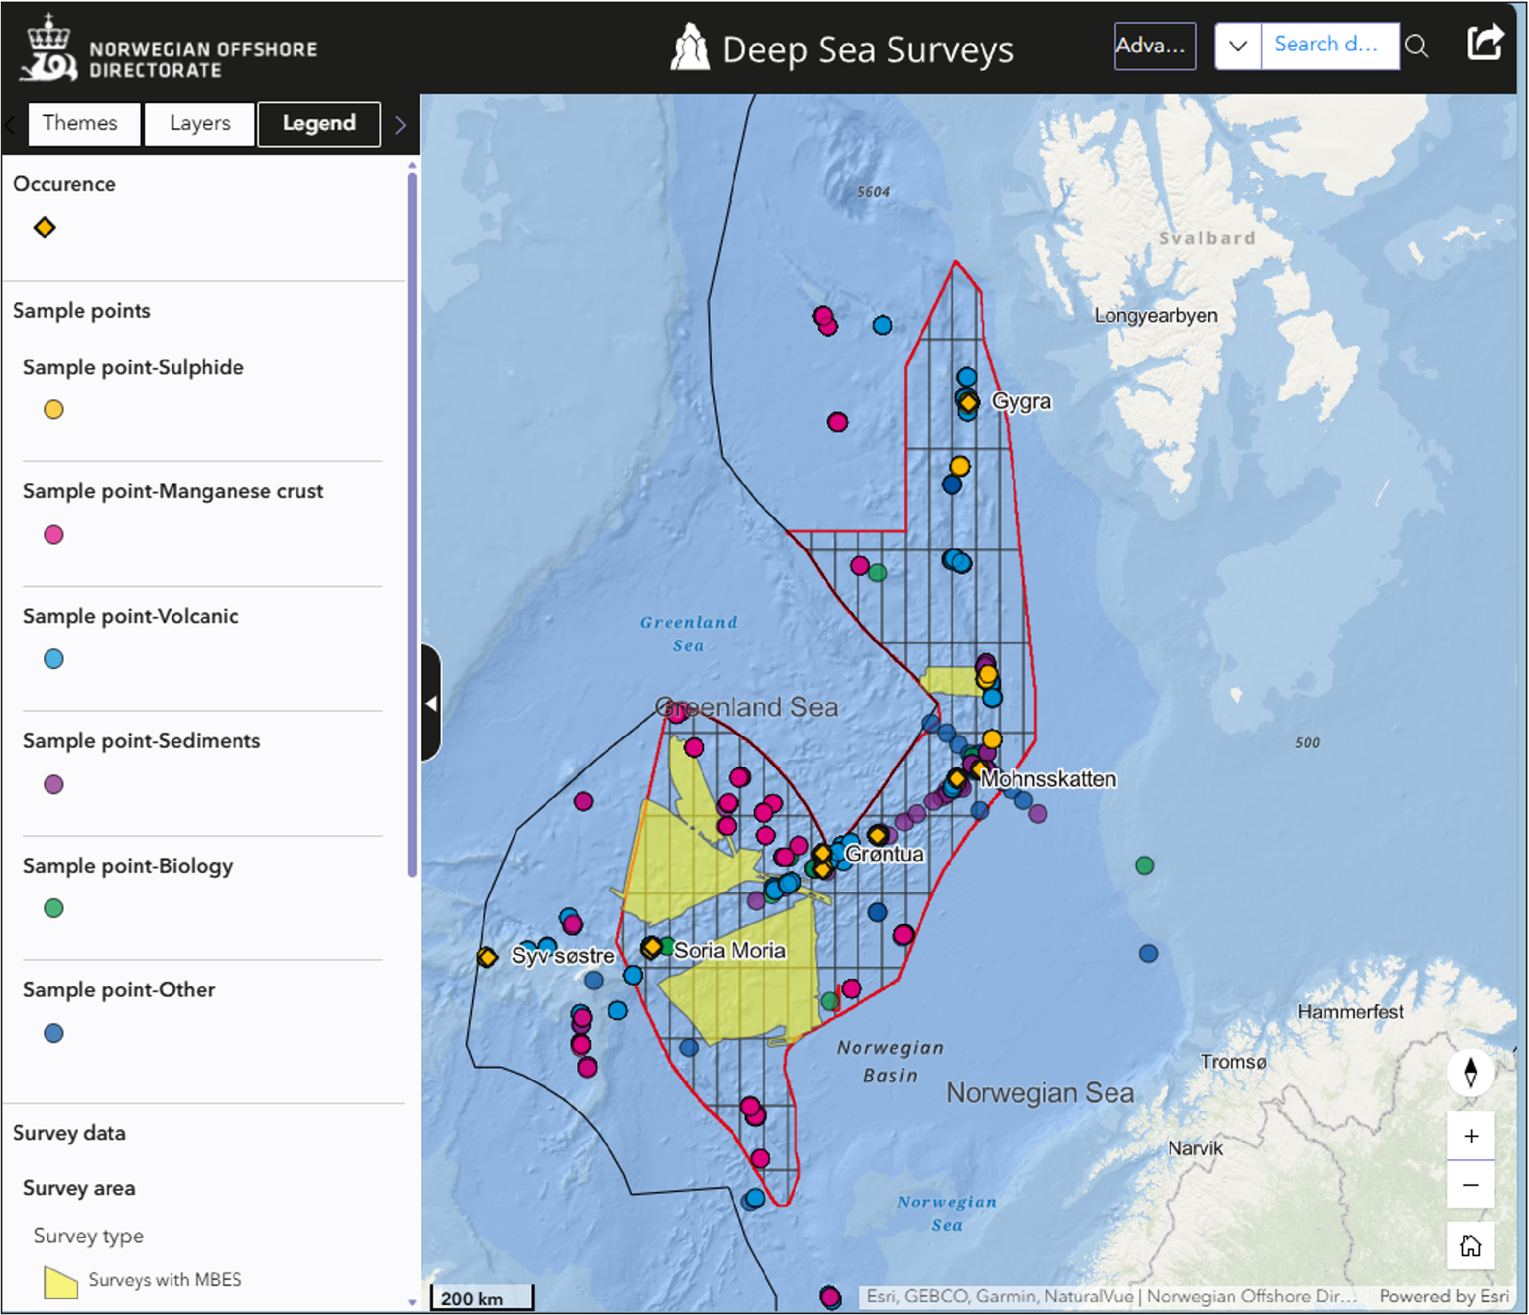Show previous tabs with left chevron
The width and height of the screenshot is (1529, 1315).
(x=11, y=125)
